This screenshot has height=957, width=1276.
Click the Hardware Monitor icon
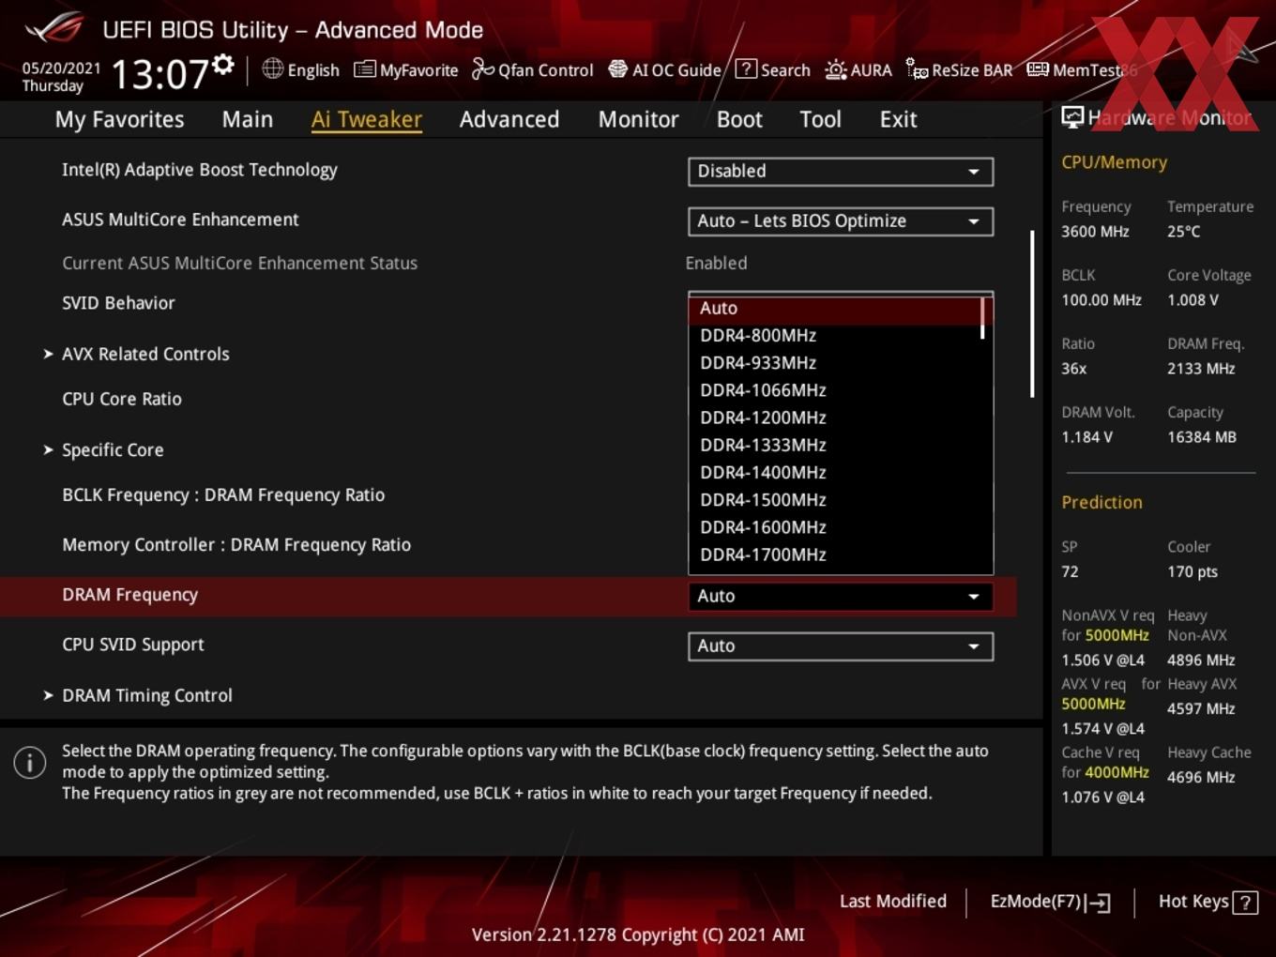pyautogui.click(x=1072, y=117)
